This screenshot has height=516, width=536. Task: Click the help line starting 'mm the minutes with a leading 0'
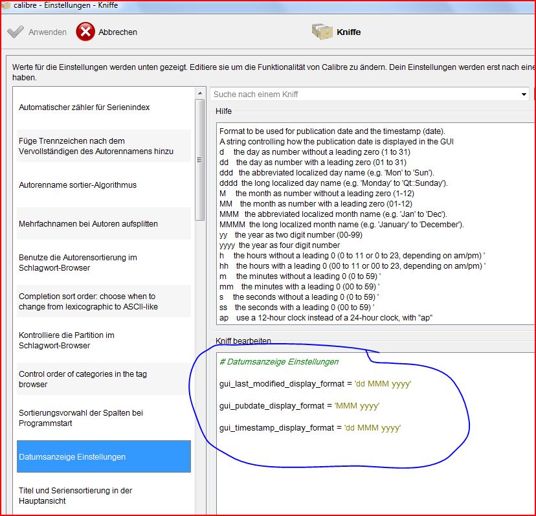300,287
